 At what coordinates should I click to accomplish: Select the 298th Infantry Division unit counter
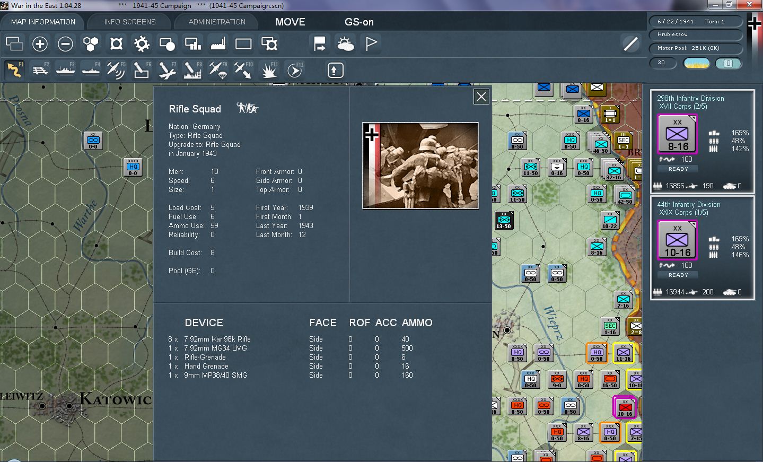coord(677,135)
